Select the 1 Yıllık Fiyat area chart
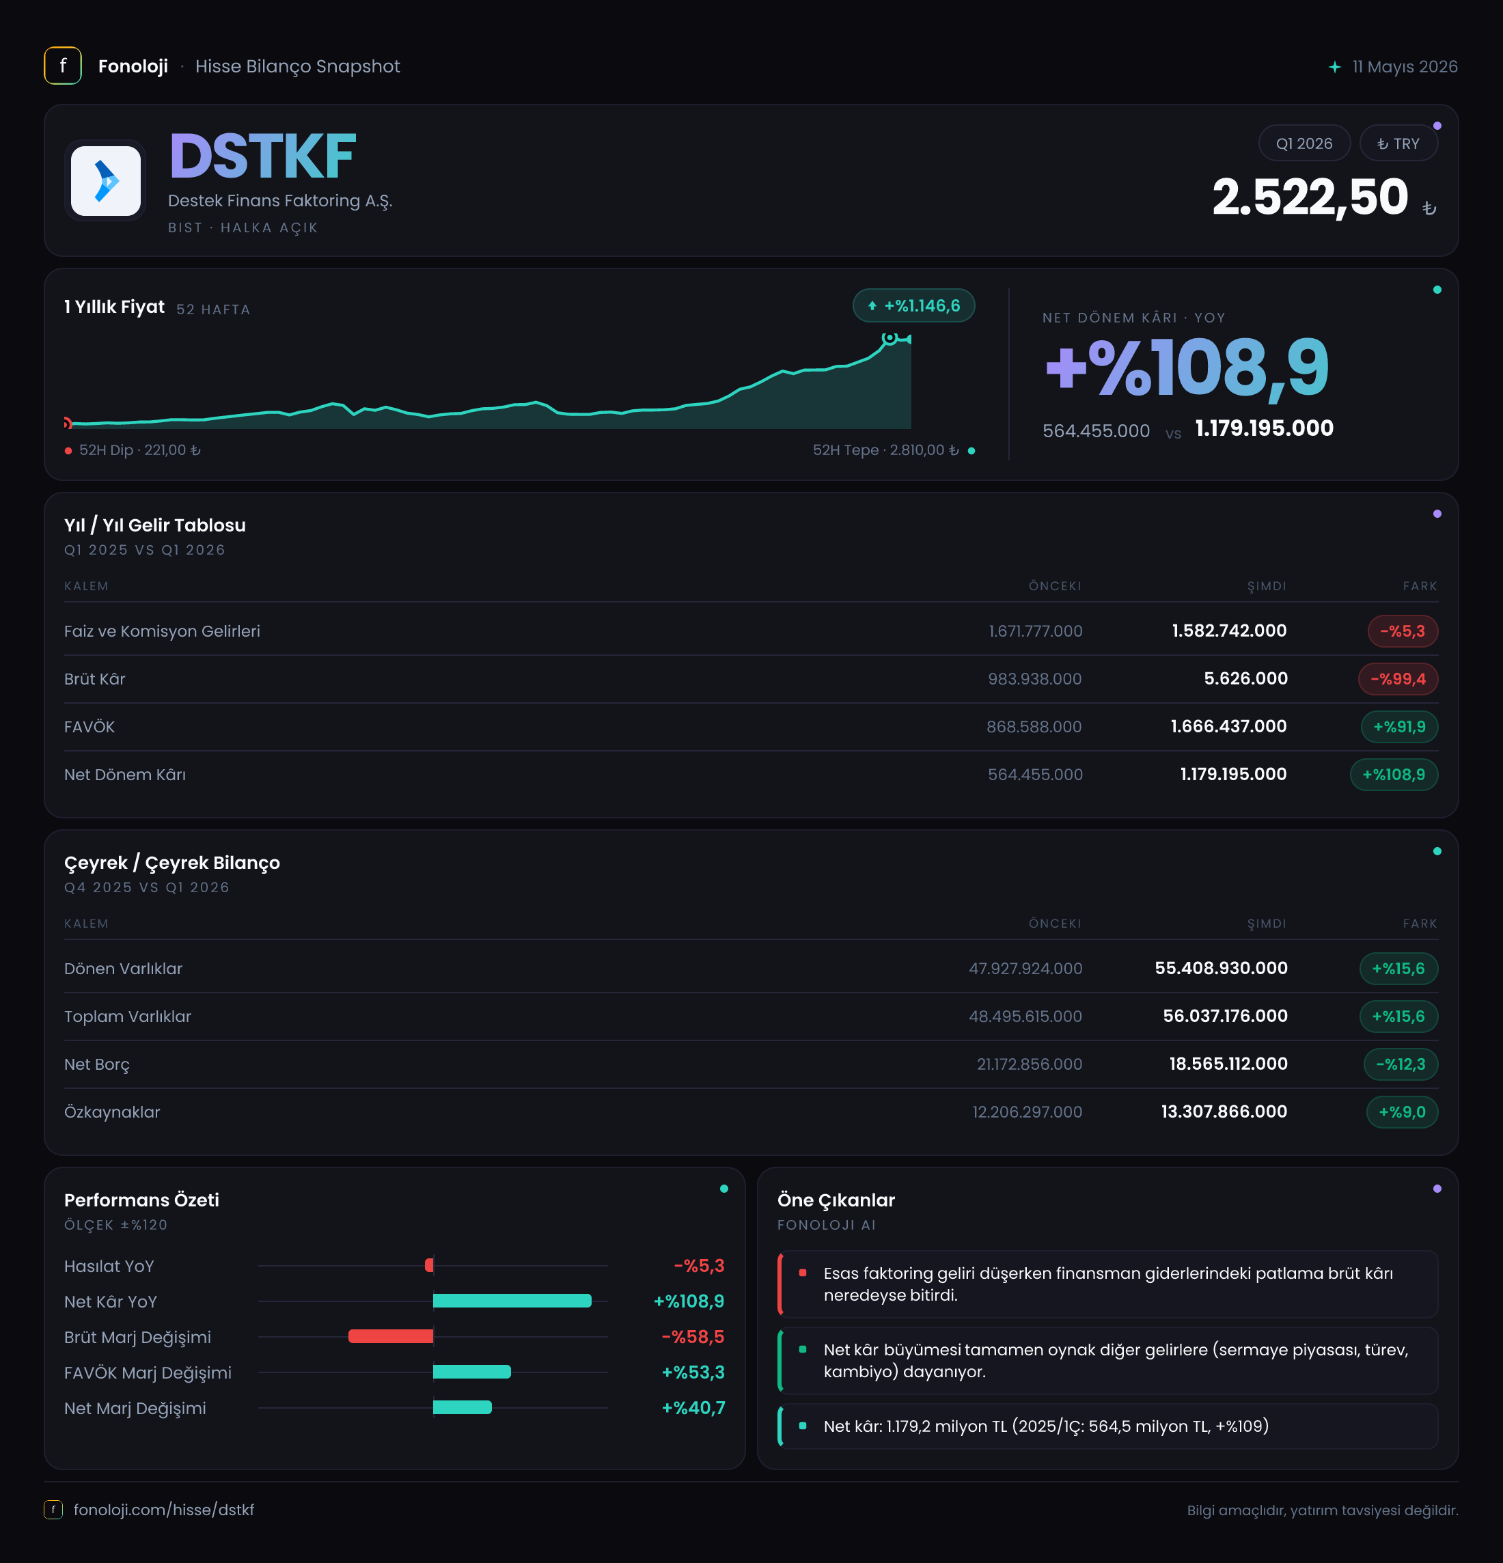 (x=488, y=381)
